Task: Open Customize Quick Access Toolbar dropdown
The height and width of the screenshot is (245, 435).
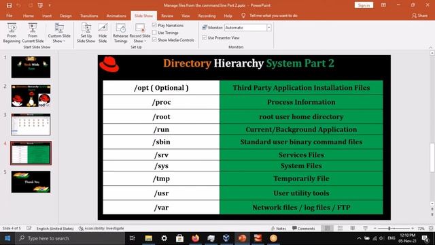Action: coord(50,5)
